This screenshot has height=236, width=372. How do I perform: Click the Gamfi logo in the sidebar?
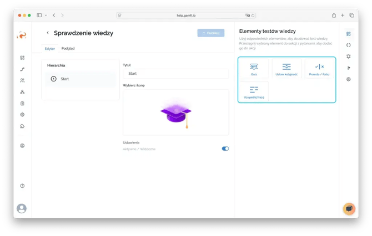[22, 35]
